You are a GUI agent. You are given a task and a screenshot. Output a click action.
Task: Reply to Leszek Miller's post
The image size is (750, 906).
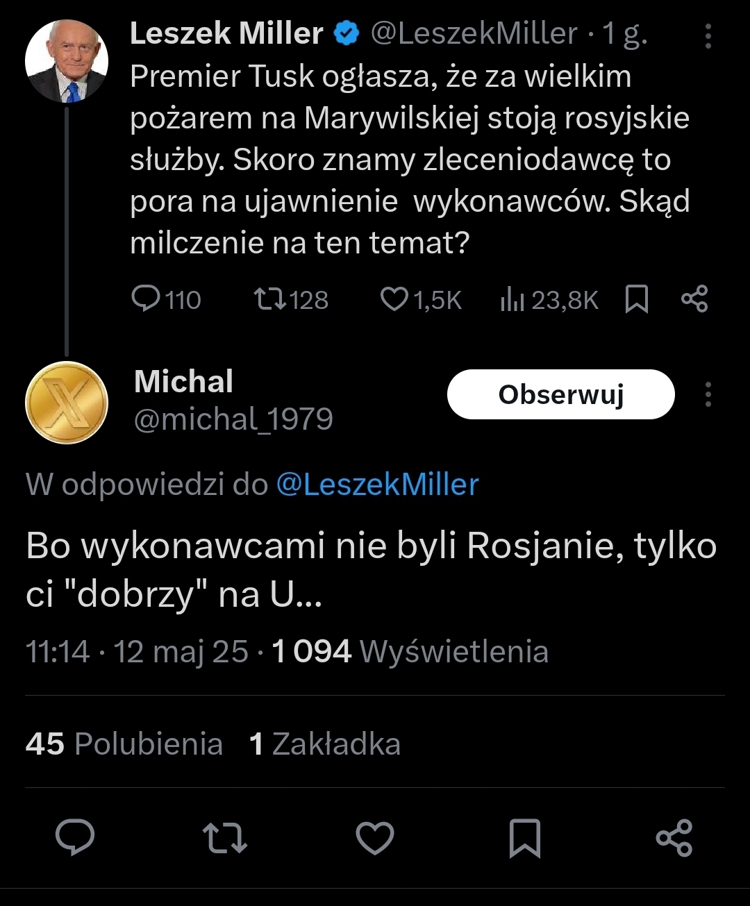click(146, 299)
